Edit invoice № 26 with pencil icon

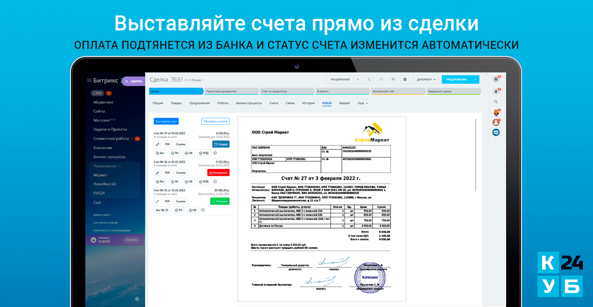point(157,172)
